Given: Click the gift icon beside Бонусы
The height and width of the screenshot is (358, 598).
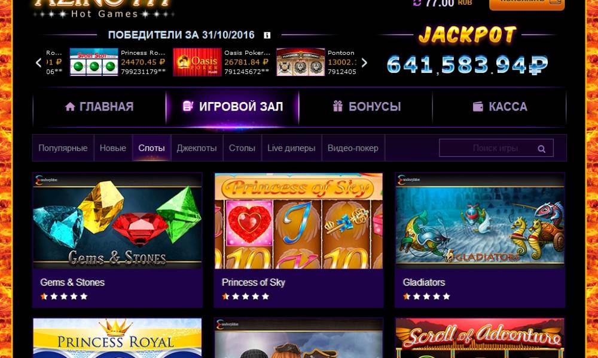Looking at the screenshot, I should point(337,106).
